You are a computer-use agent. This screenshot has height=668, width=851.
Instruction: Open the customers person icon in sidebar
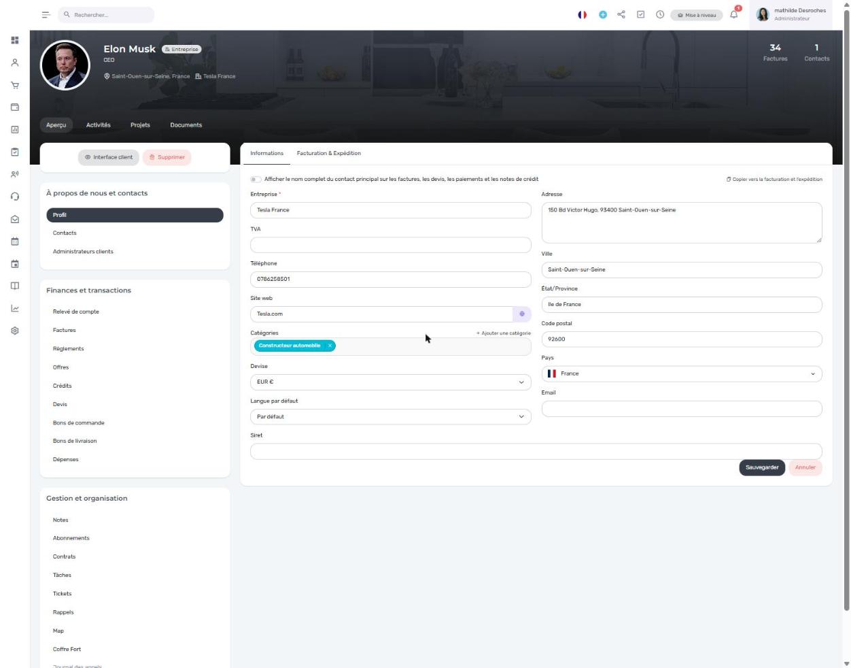pos(15,63)
